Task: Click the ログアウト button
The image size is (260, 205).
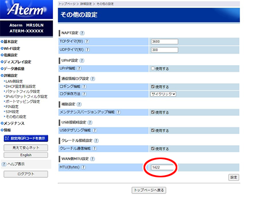Action: point(26,174)
